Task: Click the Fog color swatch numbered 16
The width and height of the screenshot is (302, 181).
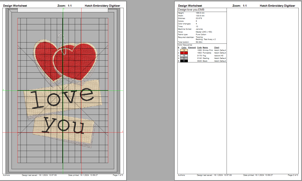Action: pyautogui.click(x=184, y=56)
